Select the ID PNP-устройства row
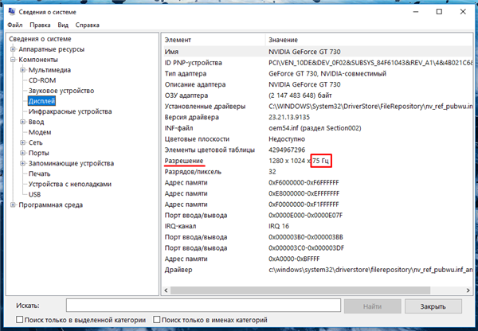Image resolution: width=478 pixels, height=331 pixels. [318, 63]
